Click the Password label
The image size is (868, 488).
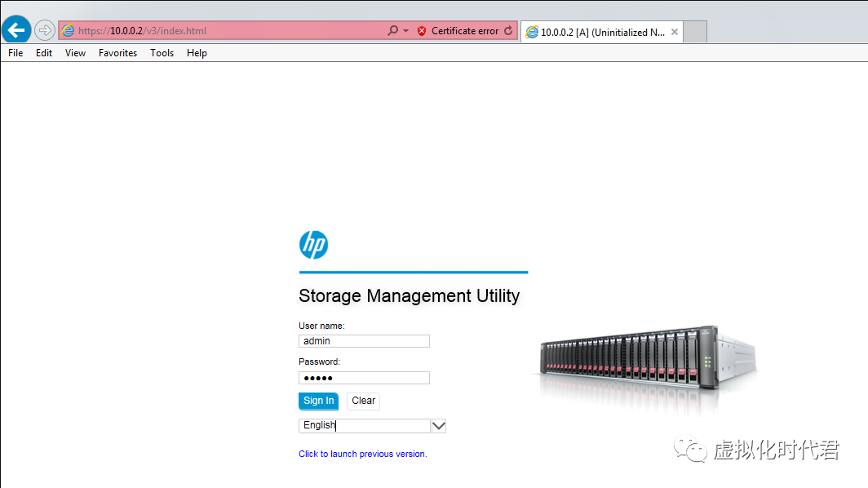tap(320, 362)
